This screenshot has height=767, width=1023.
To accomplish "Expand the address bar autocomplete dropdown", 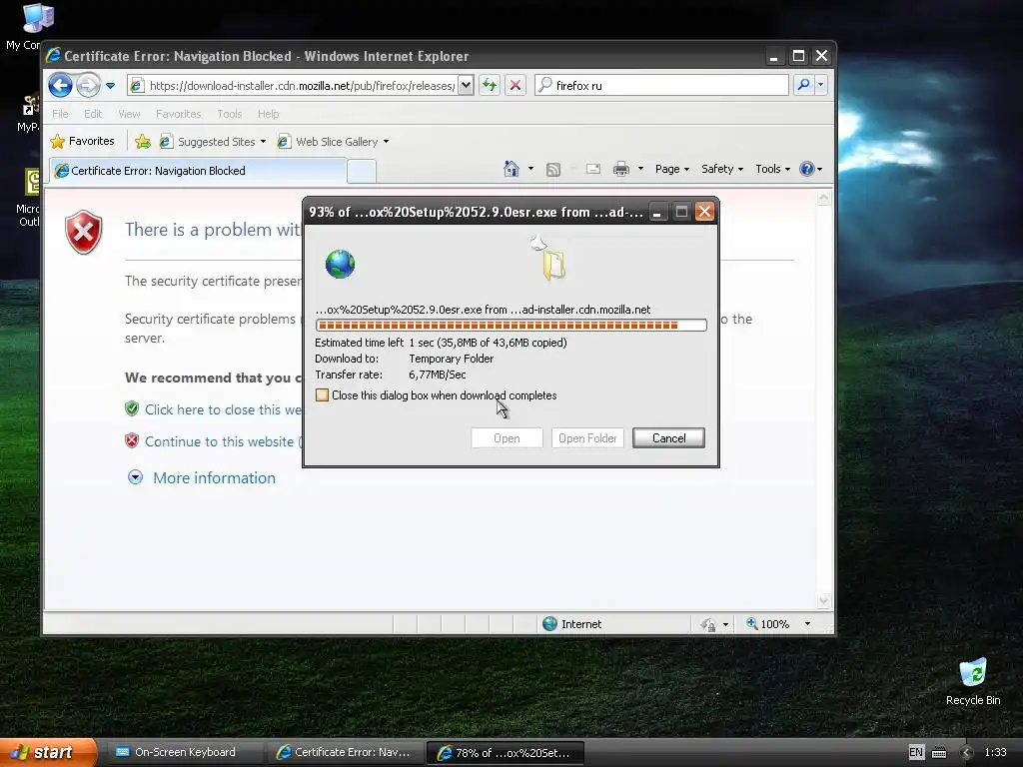I will pos(466,86).
